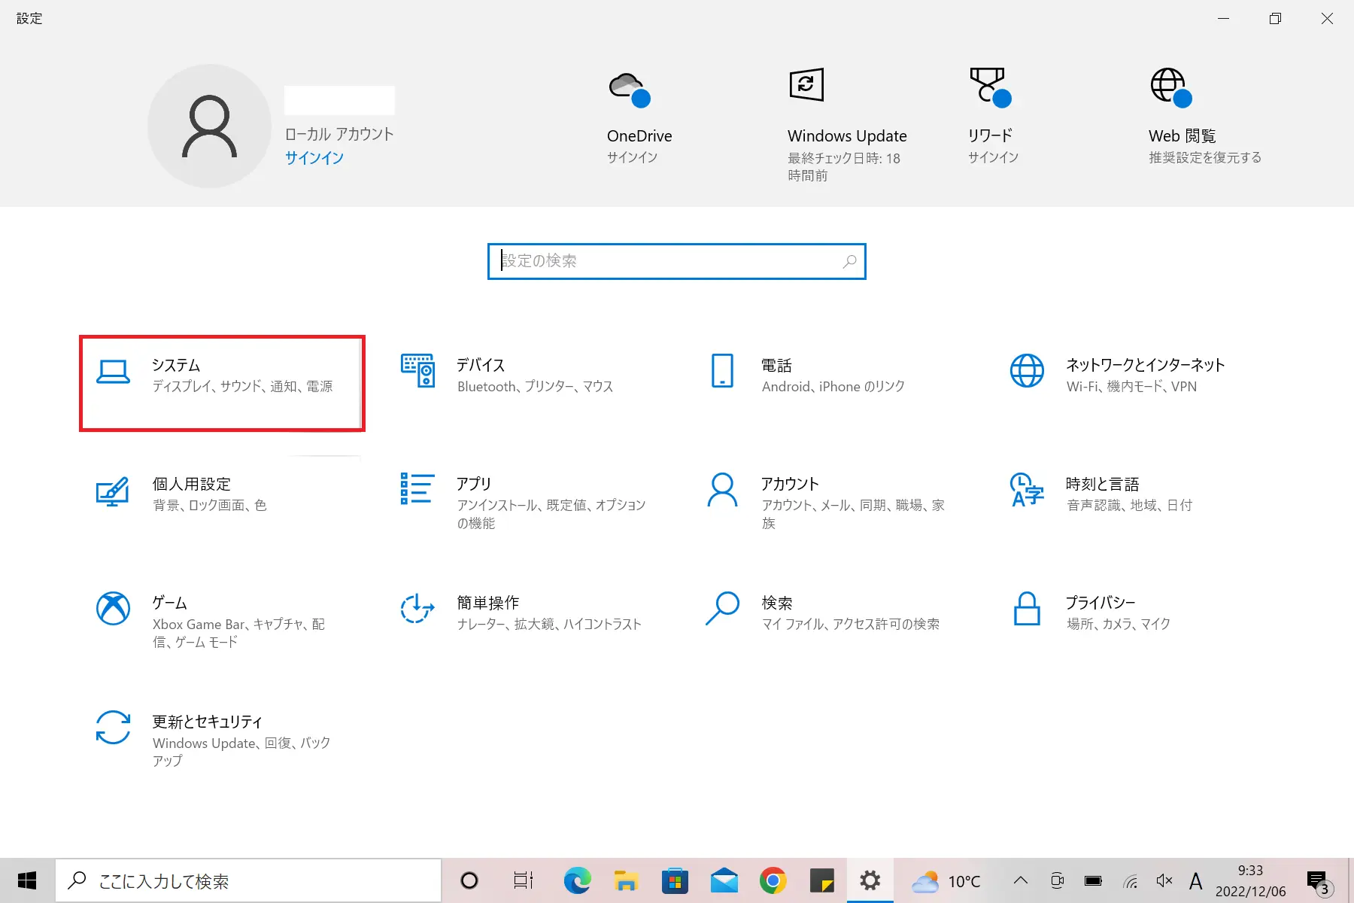Open the デバイス keyboard and speaker icon
Screen dimensions: 1354x903
coord(417,370)
